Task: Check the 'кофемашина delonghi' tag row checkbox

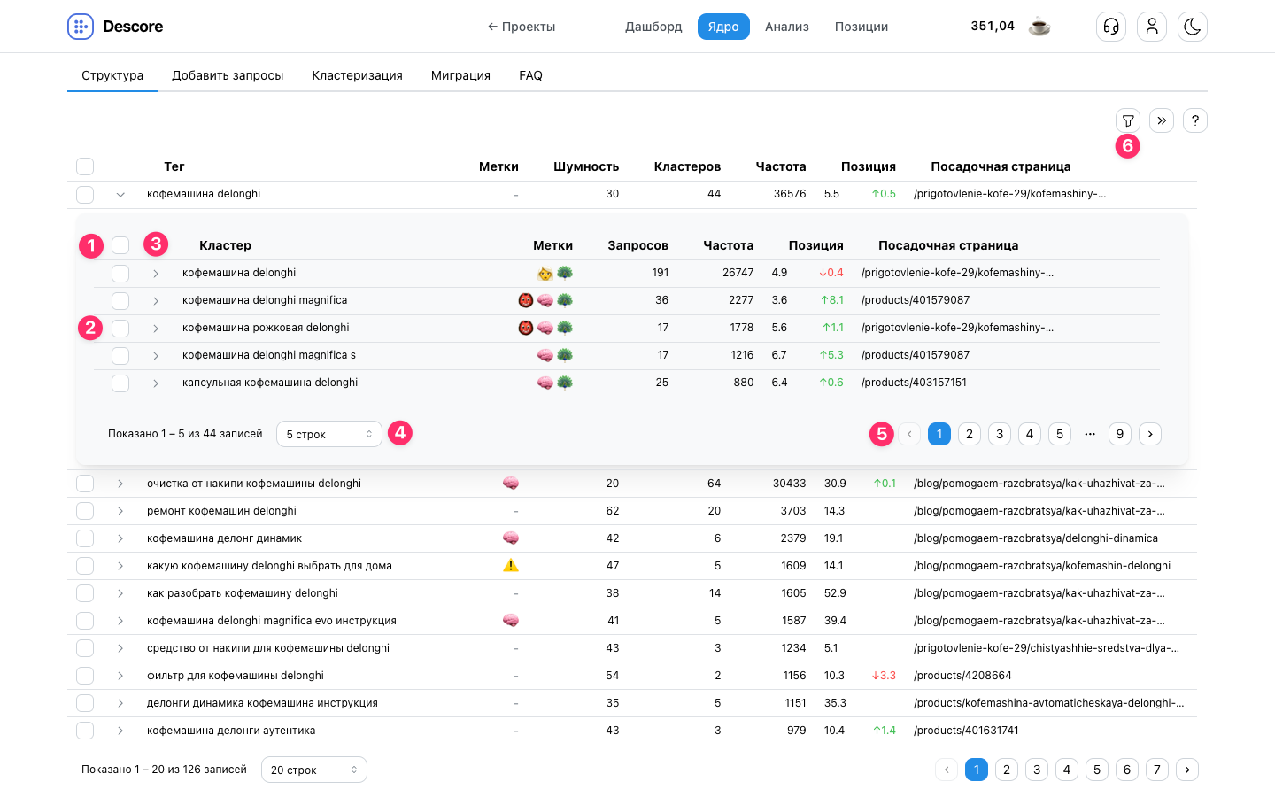Action: point(85,194)
